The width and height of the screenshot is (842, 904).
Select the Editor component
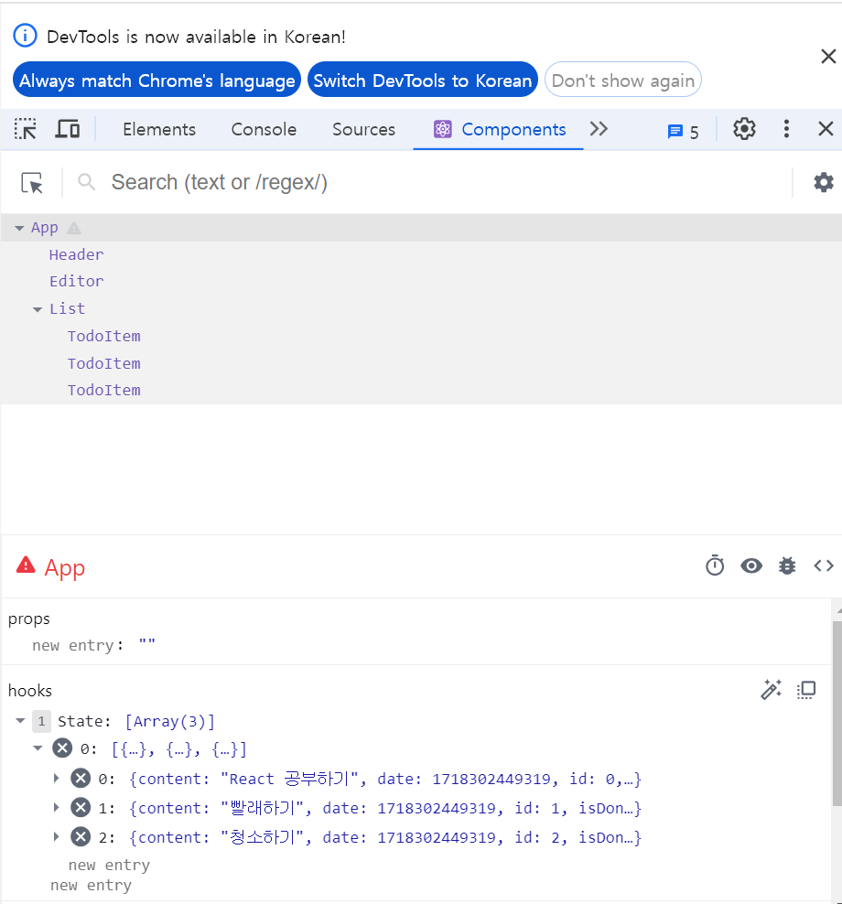coord(76,281)
